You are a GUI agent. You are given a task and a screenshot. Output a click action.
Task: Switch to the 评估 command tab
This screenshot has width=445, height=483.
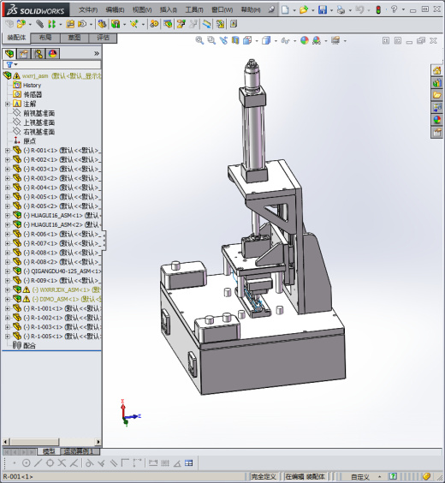(x=103, y=38)
